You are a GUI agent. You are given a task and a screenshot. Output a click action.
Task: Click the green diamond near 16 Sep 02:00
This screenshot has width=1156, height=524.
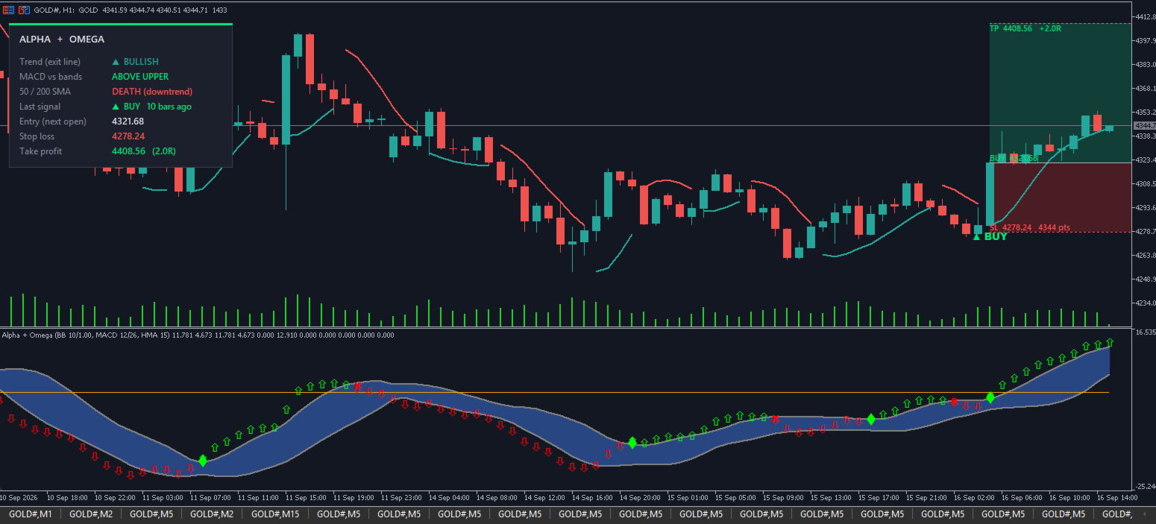990,397
